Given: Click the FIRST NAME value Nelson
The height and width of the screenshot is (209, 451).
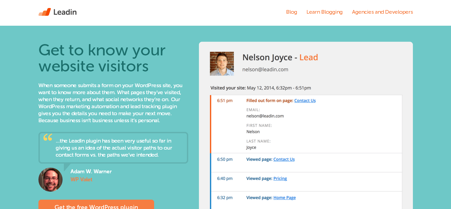Looking at the screenshot, I should (253, 132).
